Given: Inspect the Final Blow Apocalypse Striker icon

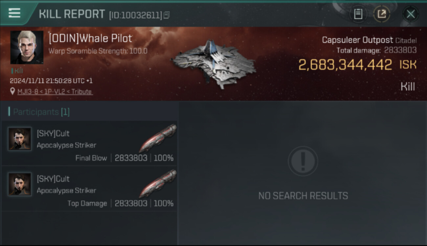Looking at the screenshot, I should [158, 138].
